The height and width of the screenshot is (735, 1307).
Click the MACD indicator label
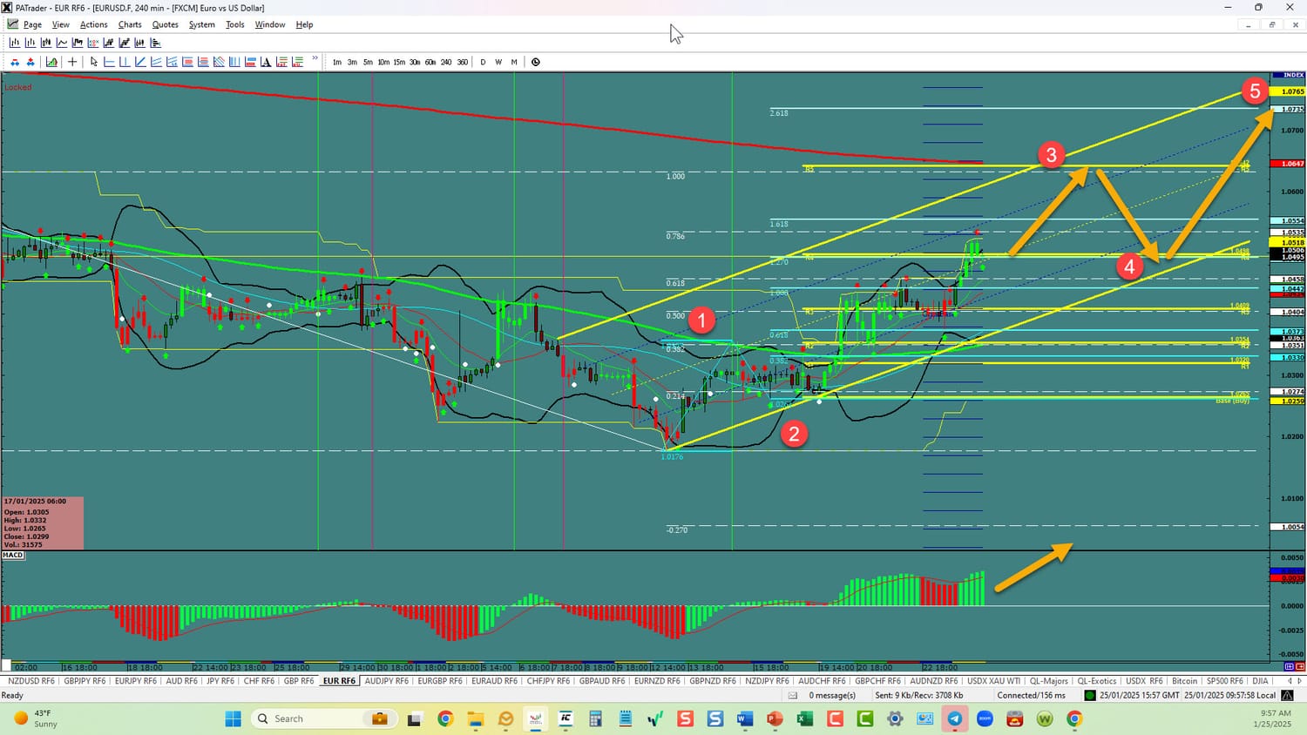click(x=13, y=555)
